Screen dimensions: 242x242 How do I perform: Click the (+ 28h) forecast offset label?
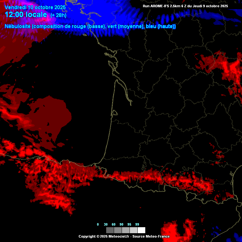pyautogui.click(x=58, y=15)
